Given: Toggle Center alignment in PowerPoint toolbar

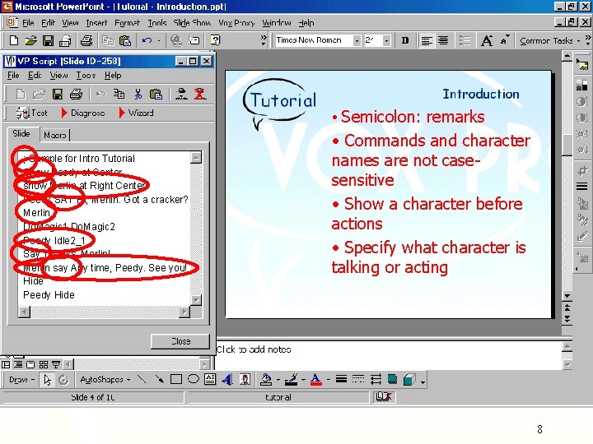Looking at the screenshot, I should (443, 40).
